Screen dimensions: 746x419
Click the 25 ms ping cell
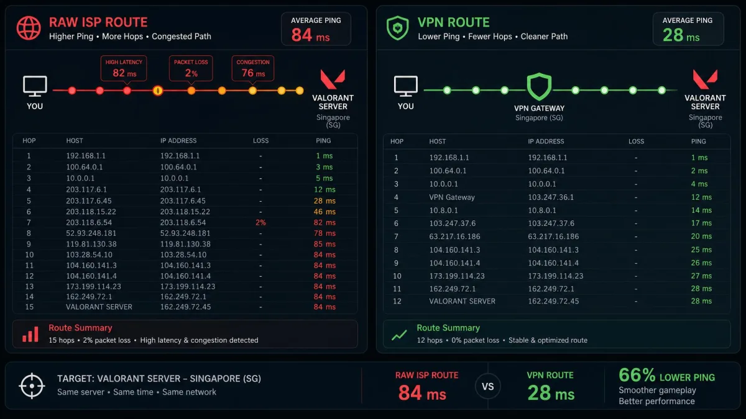701,250
